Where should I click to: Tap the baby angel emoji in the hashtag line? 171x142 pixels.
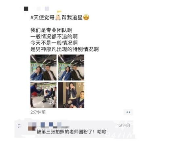coord(58,17)
